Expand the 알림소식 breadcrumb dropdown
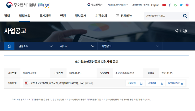 click(35, 46)
